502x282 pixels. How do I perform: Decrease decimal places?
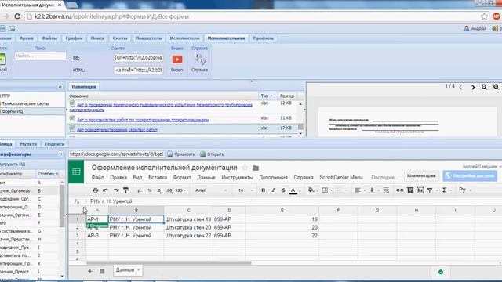[x=159, y=190]
